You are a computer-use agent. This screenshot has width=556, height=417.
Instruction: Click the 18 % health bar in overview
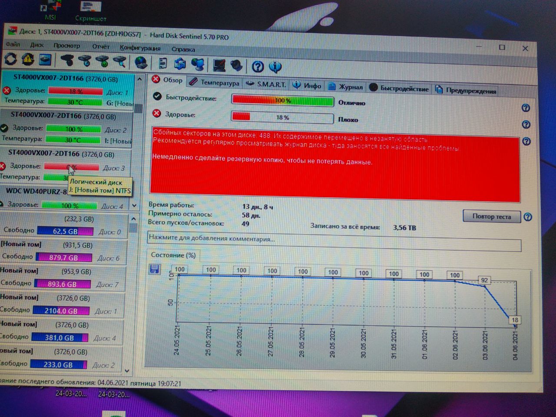click(283, 117)
